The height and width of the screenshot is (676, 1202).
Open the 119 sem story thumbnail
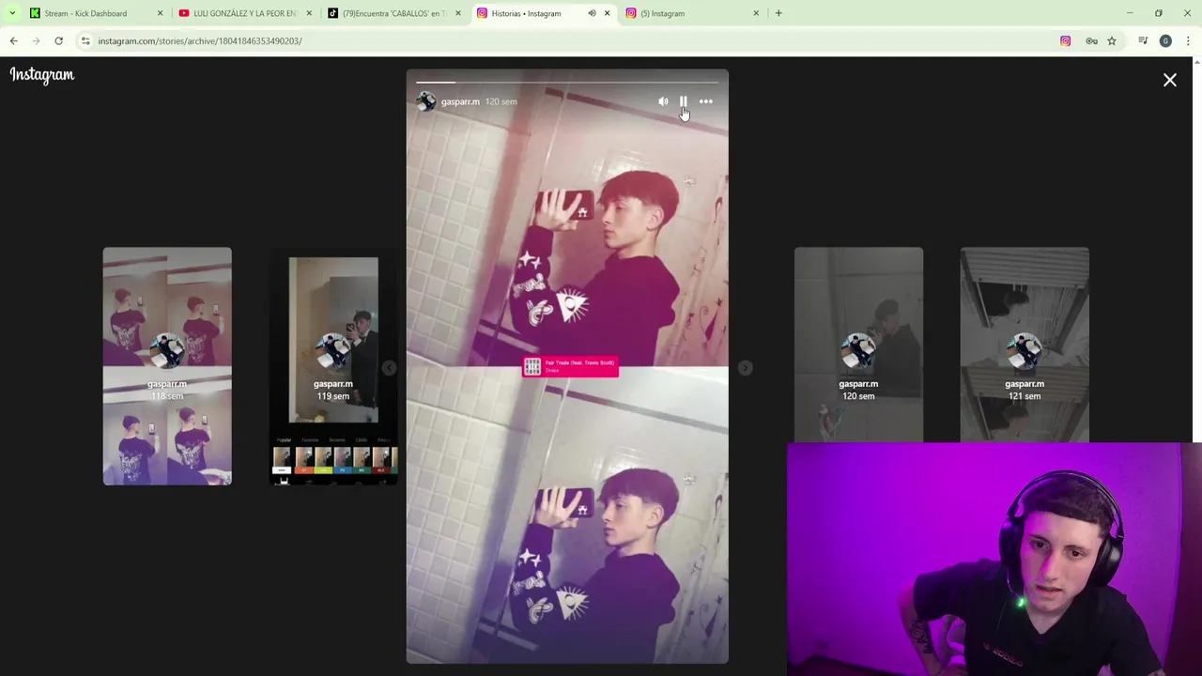(333, 366)
